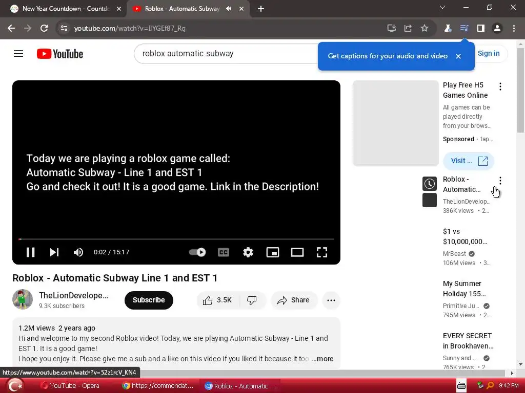The image size is (525, 393).
Task: Open media controls icon in toolbar
Action: tap(464, 29)
